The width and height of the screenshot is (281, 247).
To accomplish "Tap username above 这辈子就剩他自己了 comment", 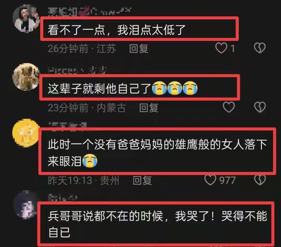I will tap(78, 70).
